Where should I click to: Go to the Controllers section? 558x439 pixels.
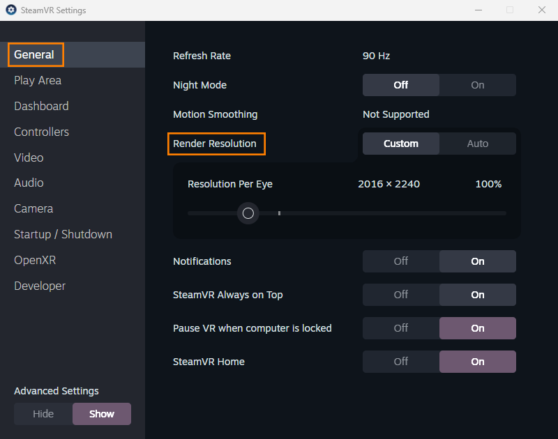coord(41,132)
